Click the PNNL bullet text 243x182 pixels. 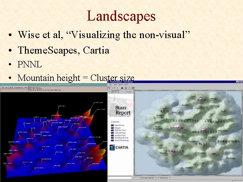pos(29,64)
